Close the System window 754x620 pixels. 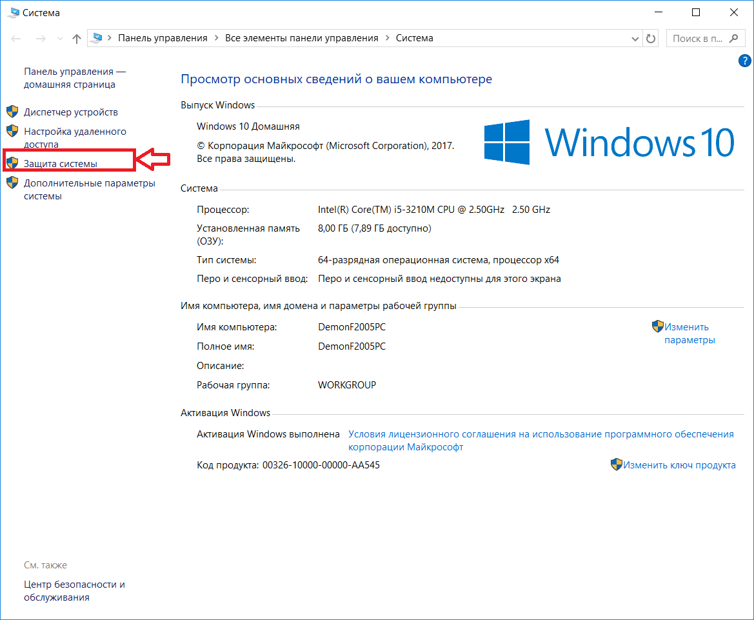(x=734, y=12)
